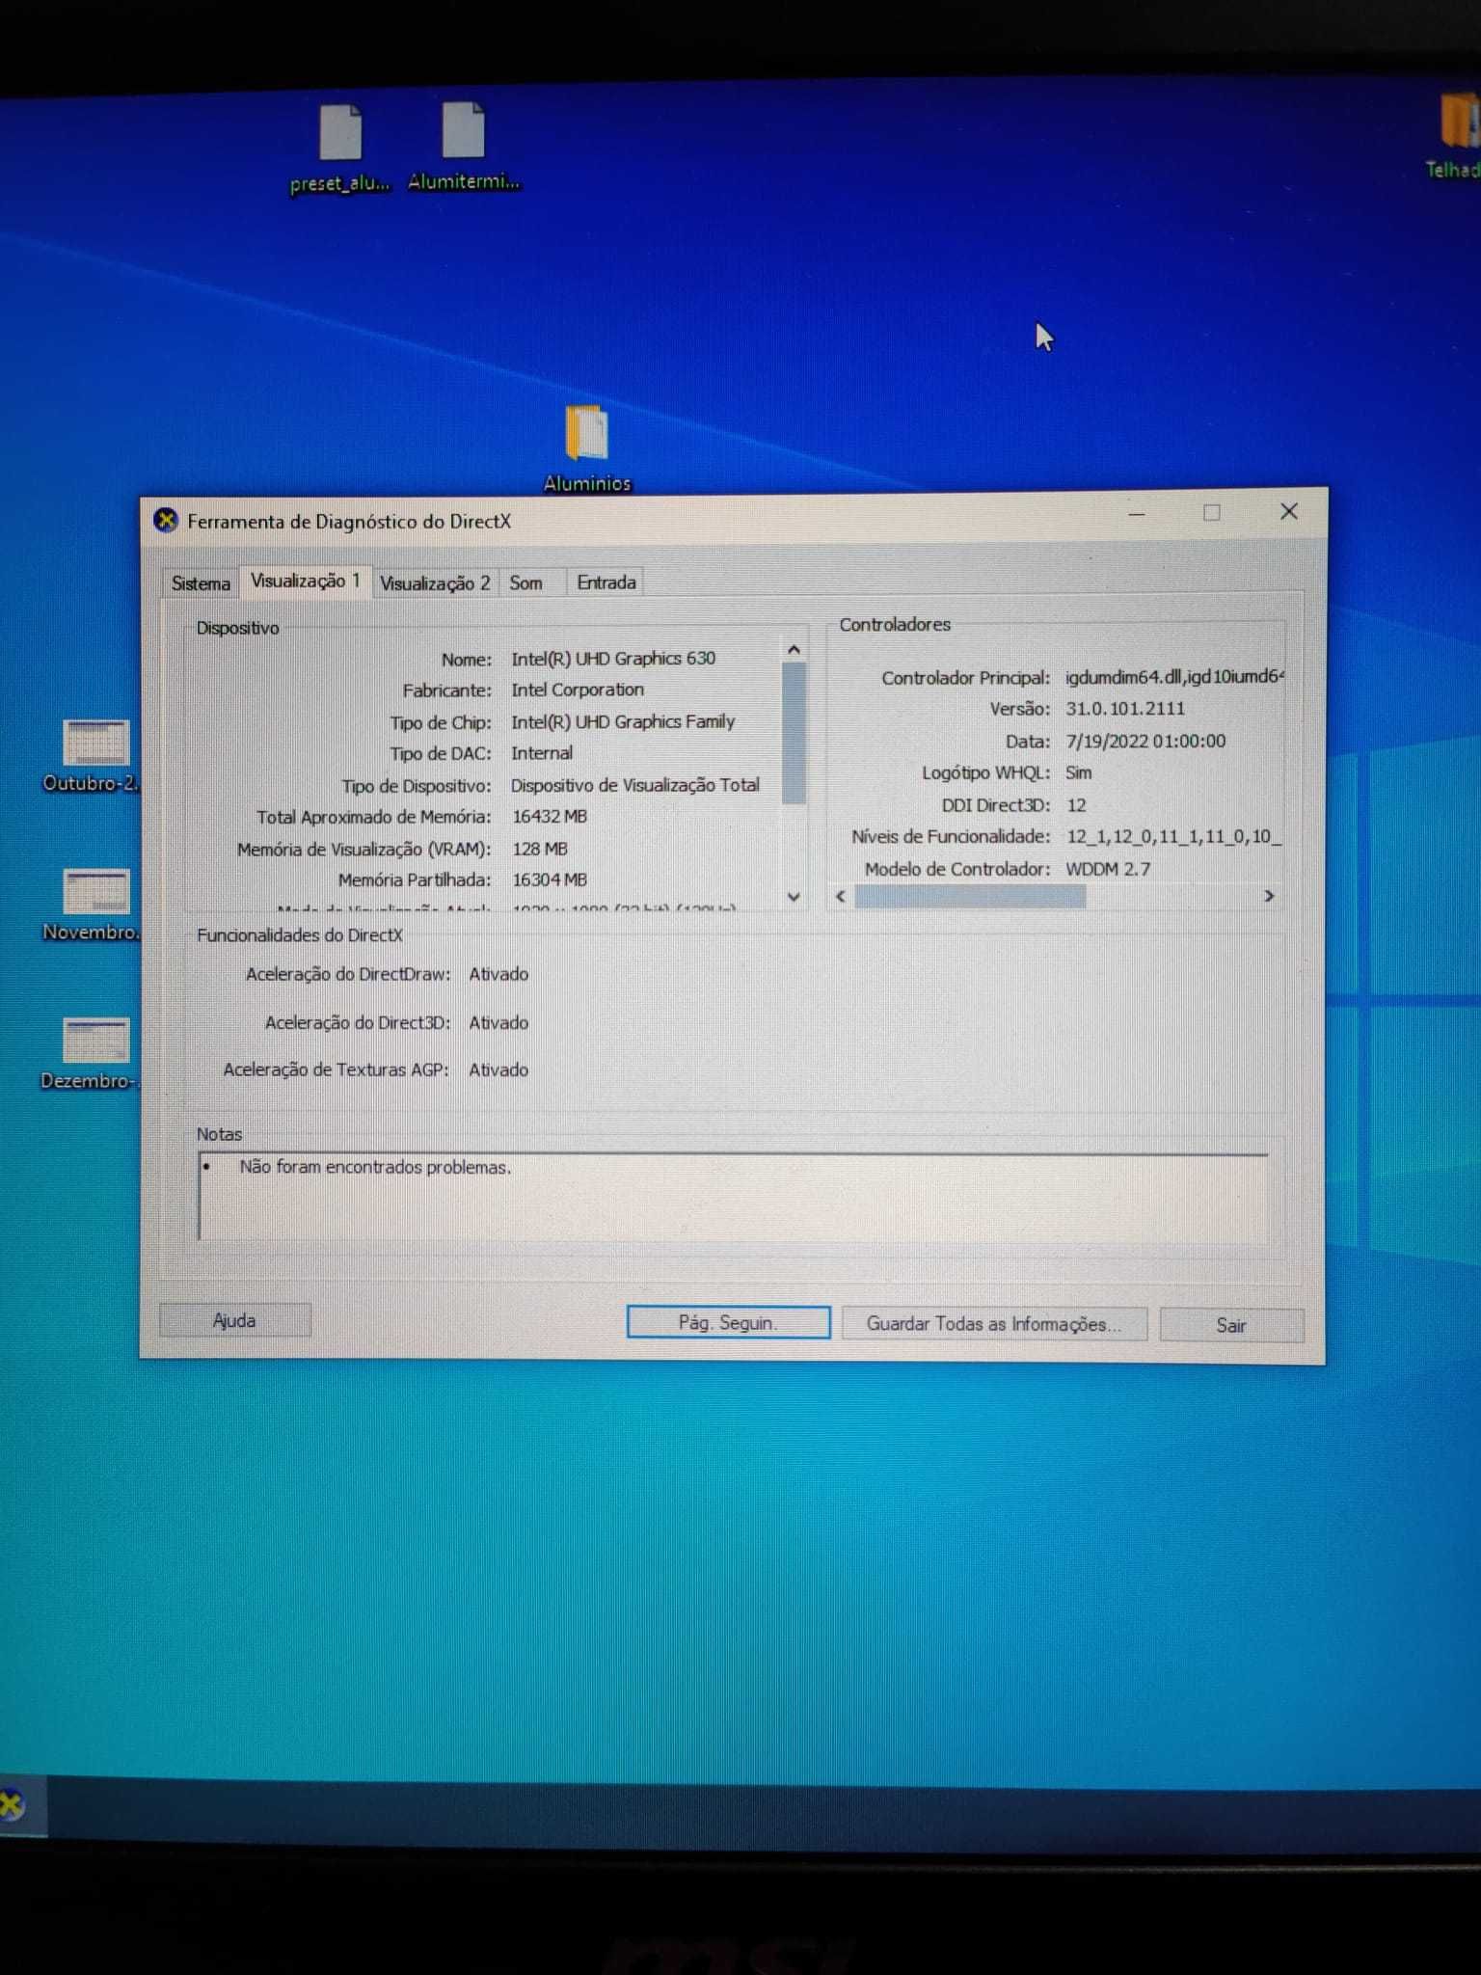The width and height of the screenshot is (1481, 1975).
Task: Click the DDI Direct3D value '12'
Action: (1076, 805)
